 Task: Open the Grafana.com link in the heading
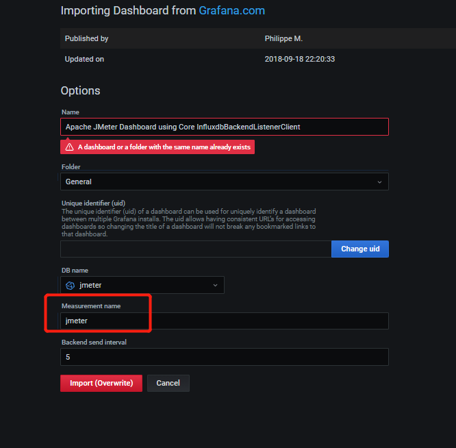231,11
